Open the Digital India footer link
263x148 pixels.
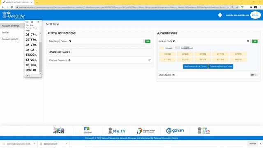(146, 131)
